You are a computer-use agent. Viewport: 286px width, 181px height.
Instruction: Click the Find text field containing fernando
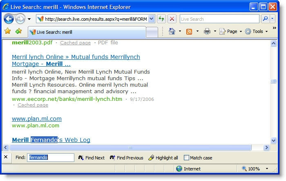click(51, 157)
